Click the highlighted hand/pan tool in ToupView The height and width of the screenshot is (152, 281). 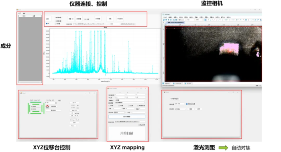(206, 20)
